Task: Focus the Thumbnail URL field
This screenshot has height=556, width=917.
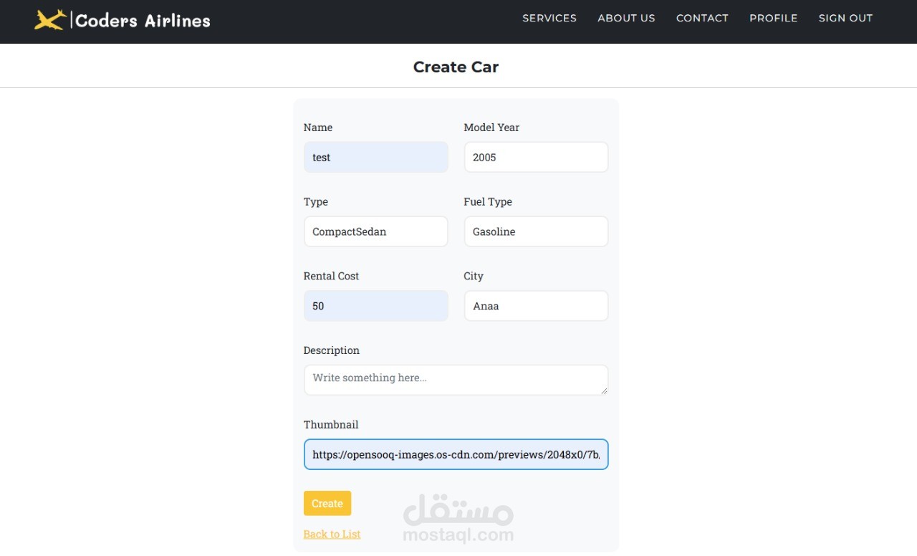Action: [x=456, y=454]
